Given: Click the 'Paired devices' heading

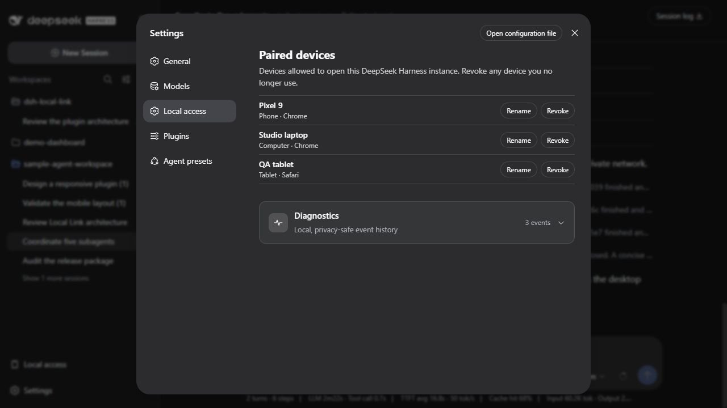Looking at the screenshot, I should 297,55.
